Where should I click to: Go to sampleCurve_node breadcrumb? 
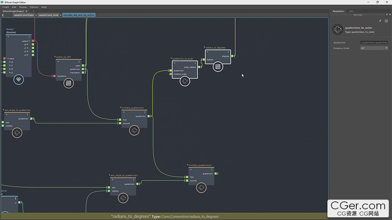(49, 15)
